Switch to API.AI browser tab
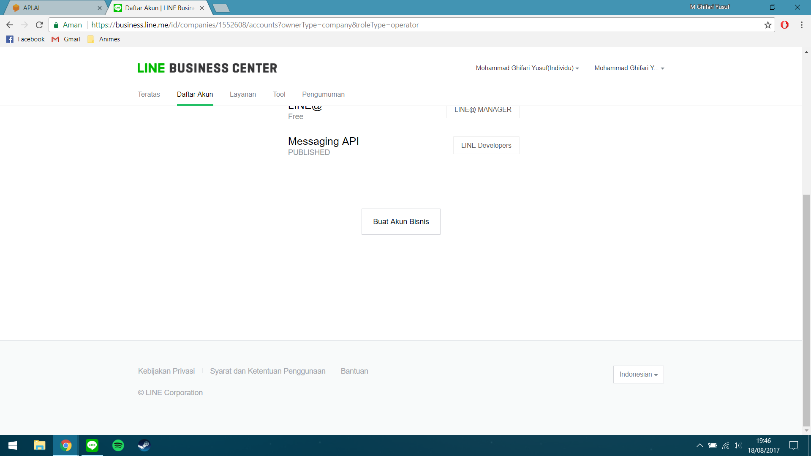The width and height of the screenshot is (811, 456). pos(55,8)
